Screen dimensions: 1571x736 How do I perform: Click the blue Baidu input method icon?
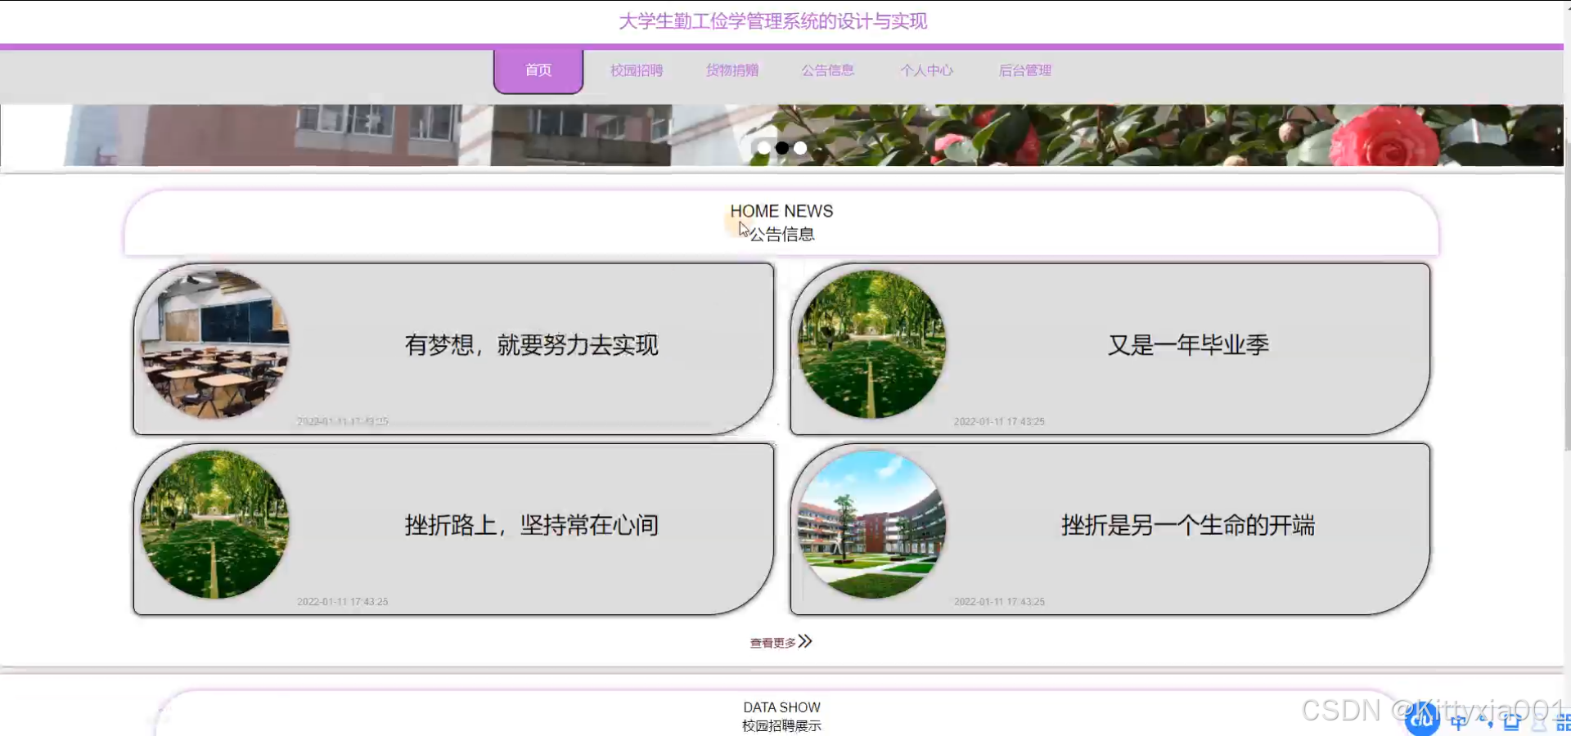point(1422,720)
